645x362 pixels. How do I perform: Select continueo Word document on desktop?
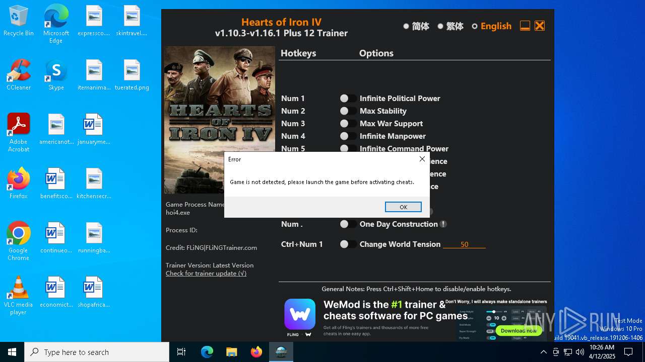56,238
